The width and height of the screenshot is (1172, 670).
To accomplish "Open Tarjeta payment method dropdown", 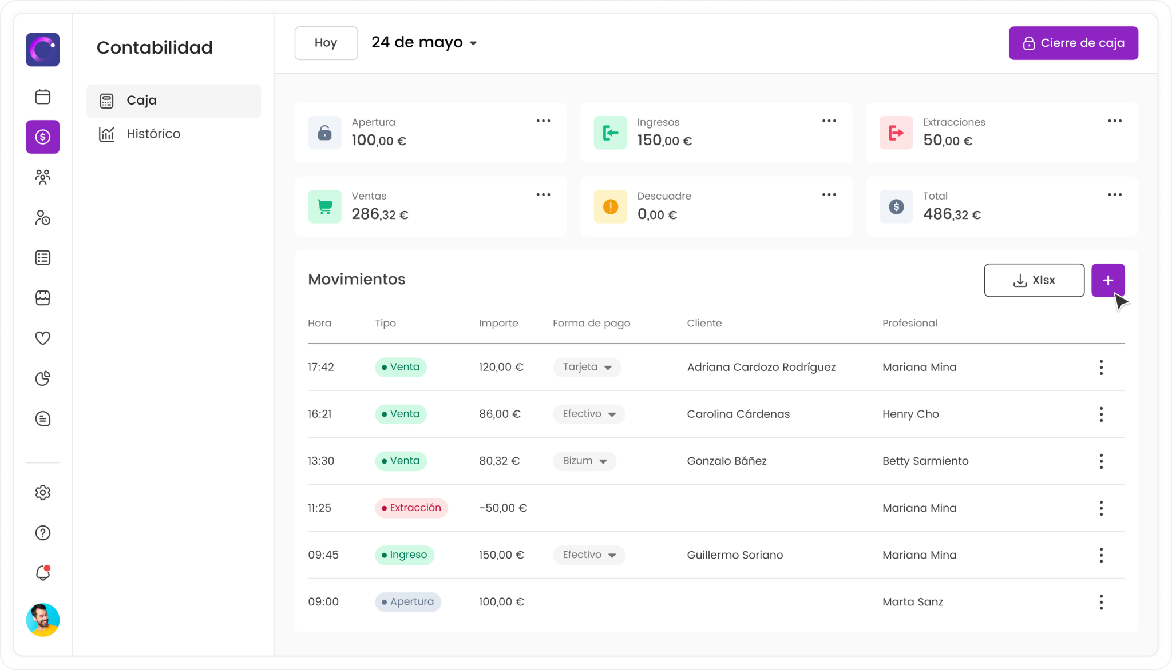I will [587, 367].
